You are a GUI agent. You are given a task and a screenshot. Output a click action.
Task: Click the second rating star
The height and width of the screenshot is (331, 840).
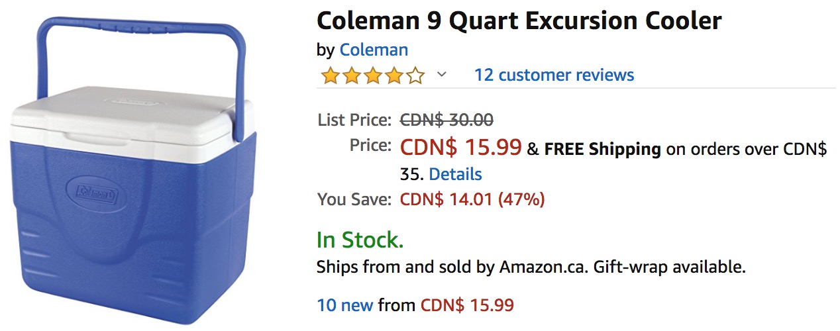[x=351, y=75]
